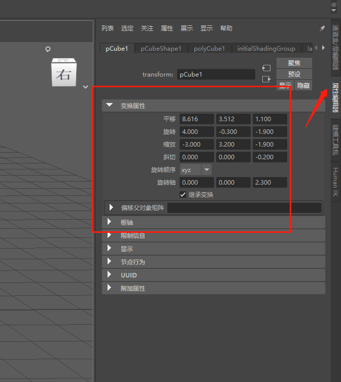This screenshot has width=341, height=382.
Task: Expand the 枢轴 section
Action: pyautogui.click(x=110, y=222)
